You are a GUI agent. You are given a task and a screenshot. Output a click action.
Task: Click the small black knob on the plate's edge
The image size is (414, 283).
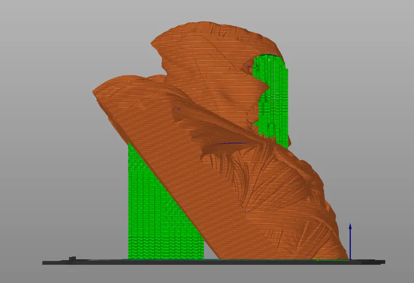pyautogui.click(x=72, y=259)
